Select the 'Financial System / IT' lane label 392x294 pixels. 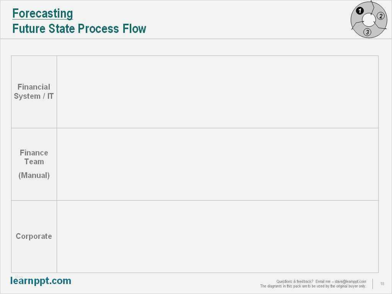[x=34, y=91]
